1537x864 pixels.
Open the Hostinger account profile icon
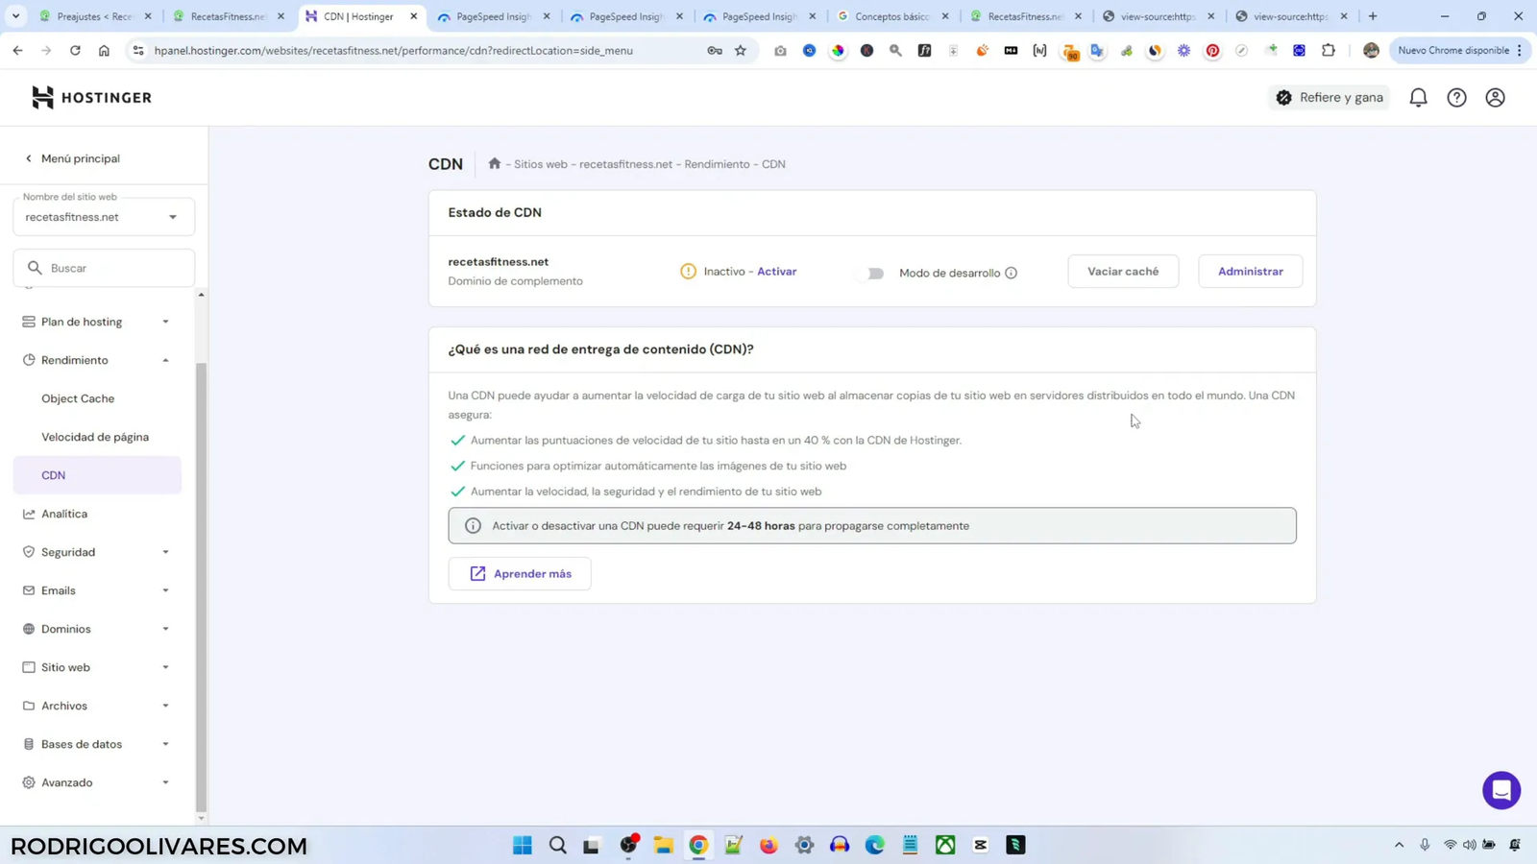1495,97
